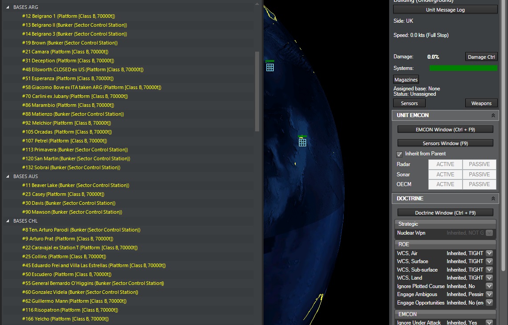Open Engage Opportunities dropdown
508x325 pixels.
(x=489, y=303)
